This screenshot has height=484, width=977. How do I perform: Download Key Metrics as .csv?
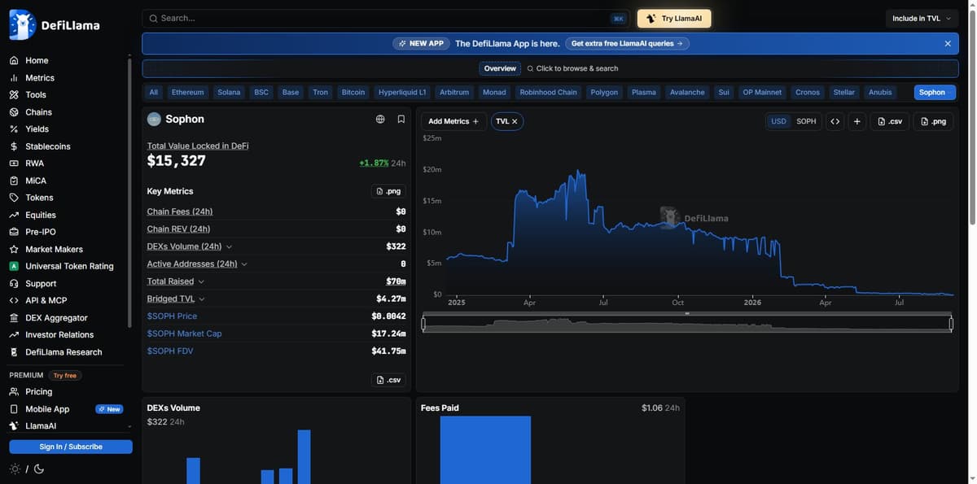(388, 380)
